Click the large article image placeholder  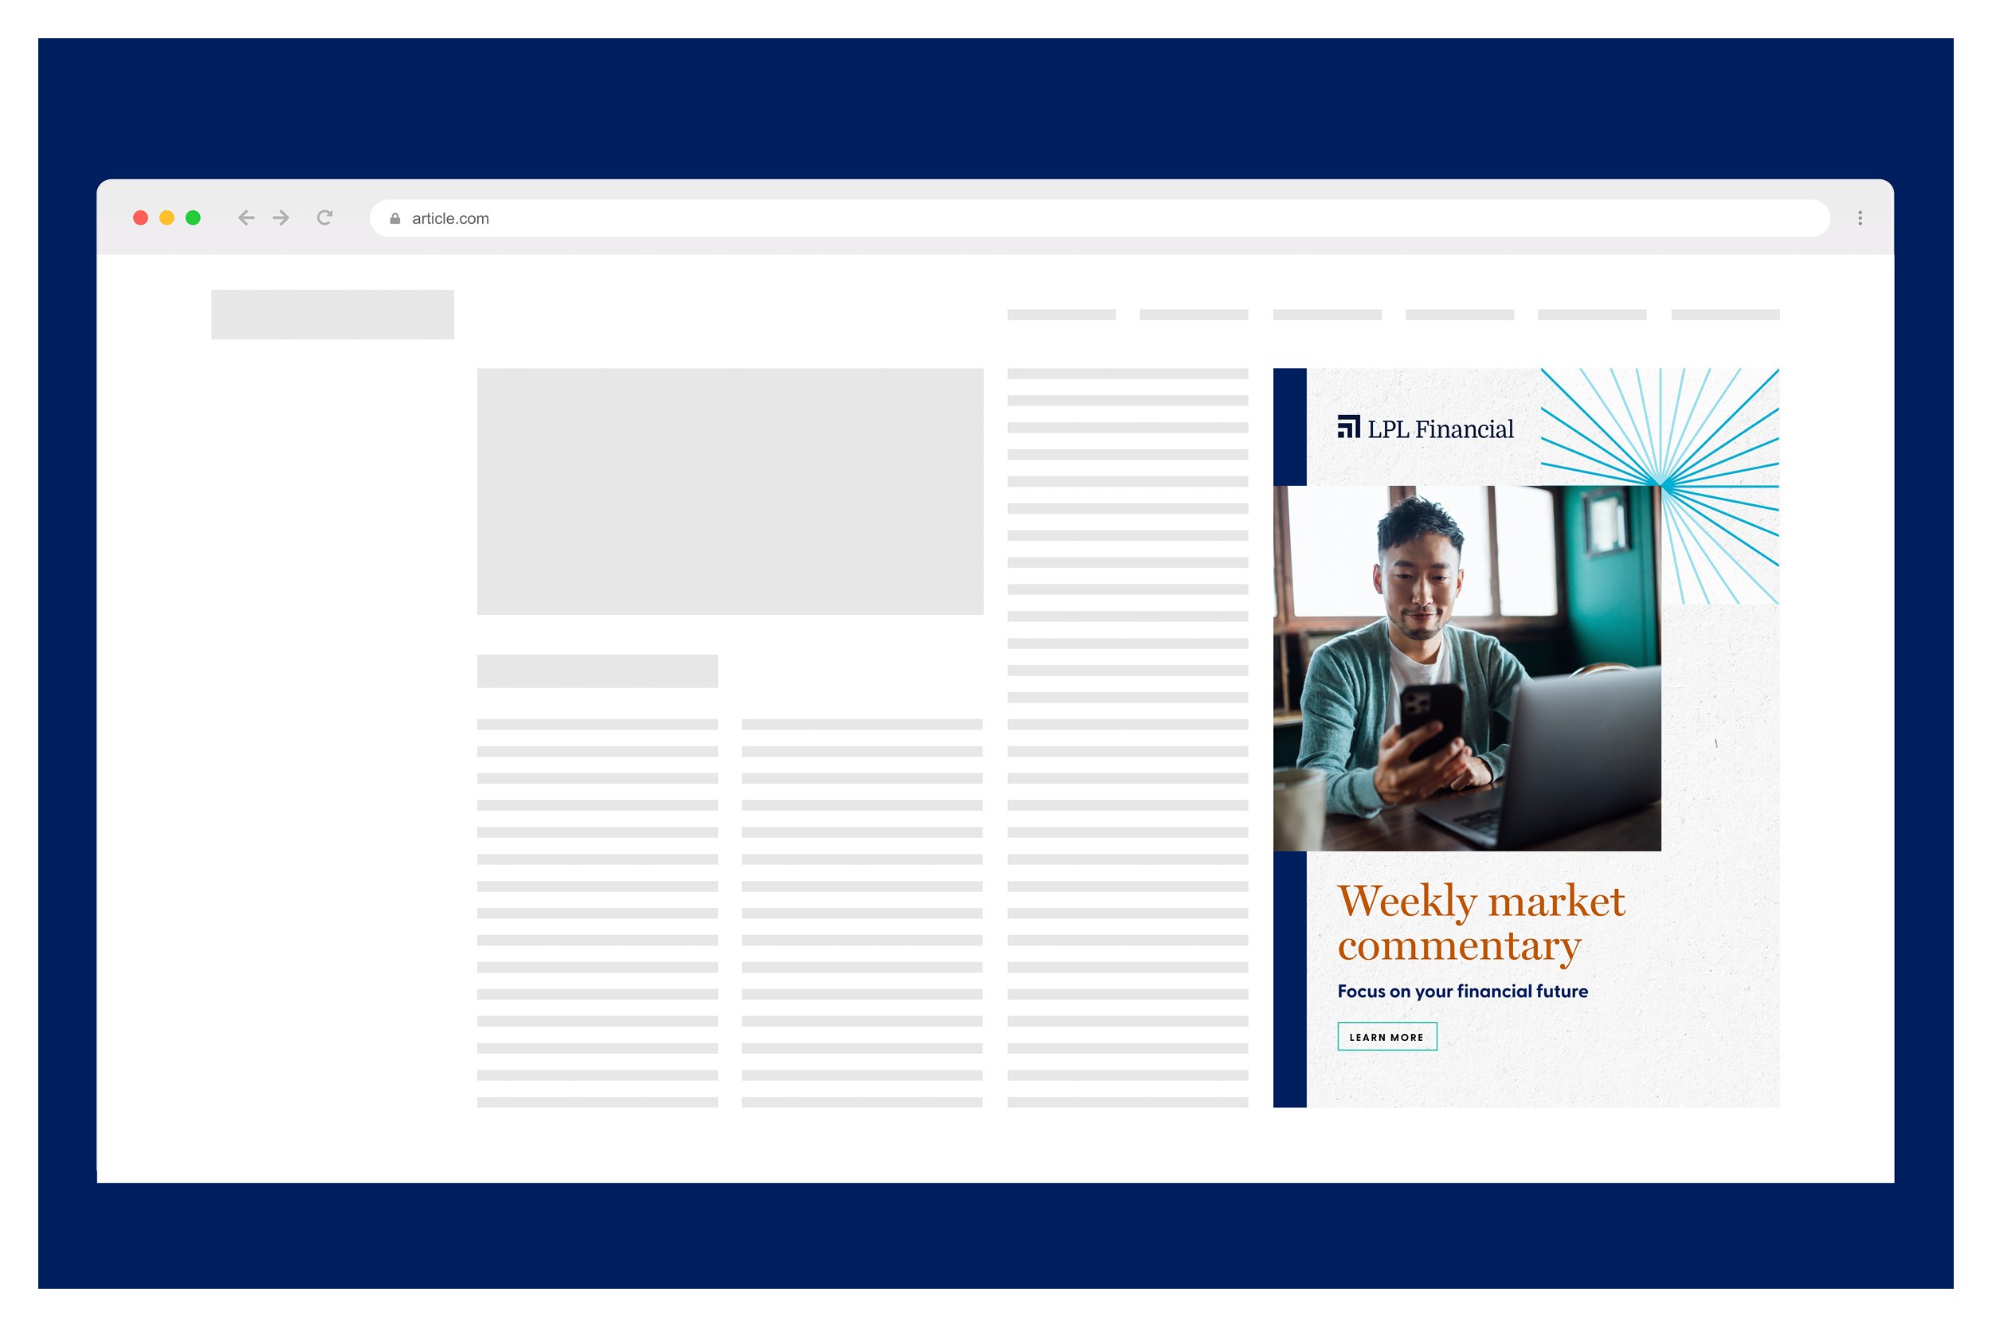coord(730,491)
